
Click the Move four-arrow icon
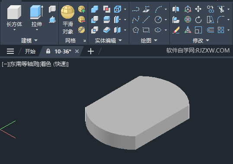click(198, 9)
